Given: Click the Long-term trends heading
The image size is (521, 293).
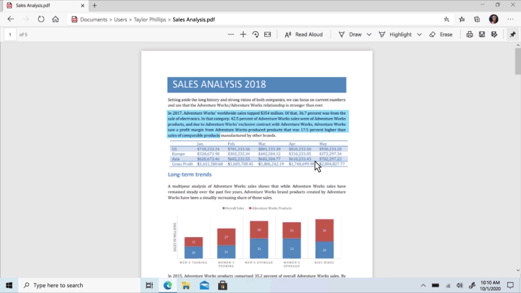Looking at the screenshot, I should (190, 174).
